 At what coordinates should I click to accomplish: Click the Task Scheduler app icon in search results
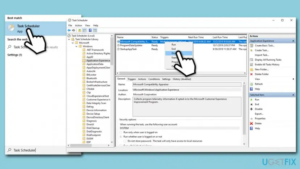(11, 28)
